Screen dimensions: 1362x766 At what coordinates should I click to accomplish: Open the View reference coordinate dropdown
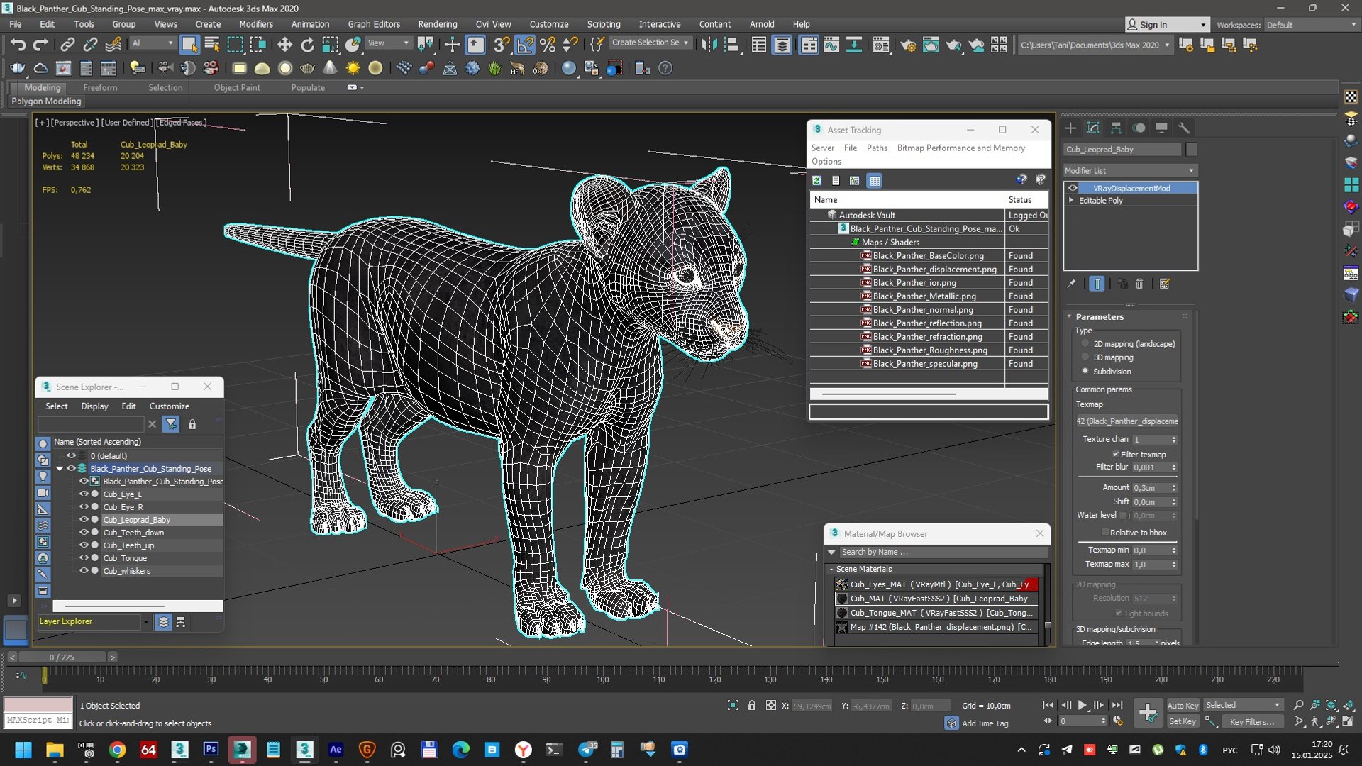point(388,43)
